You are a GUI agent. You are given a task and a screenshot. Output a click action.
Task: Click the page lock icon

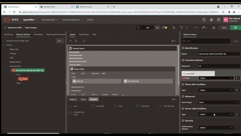(174, 28)
